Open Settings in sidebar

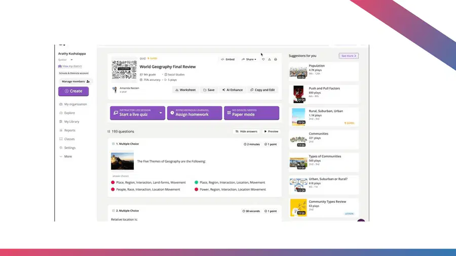tap(70, 148)
